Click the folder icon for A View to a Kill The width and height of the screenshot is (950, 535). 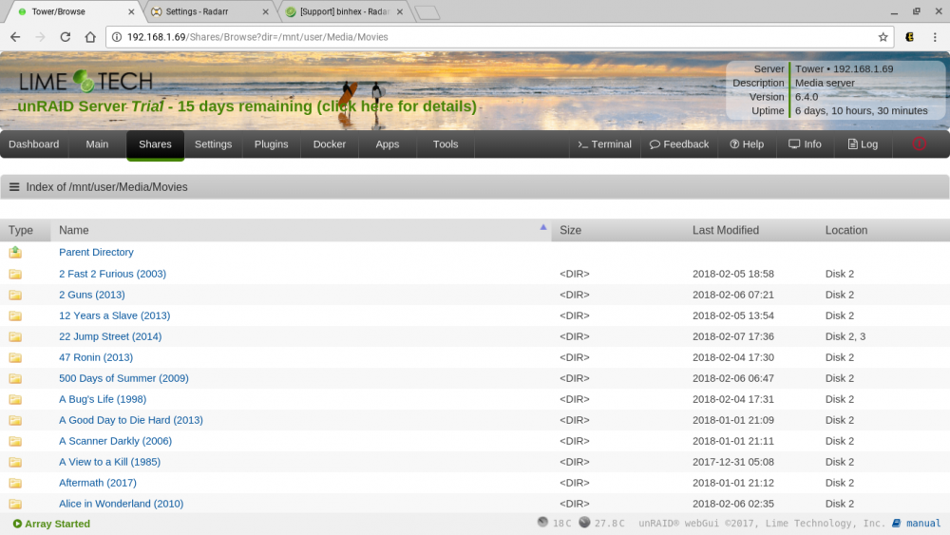tap(15, 462)
